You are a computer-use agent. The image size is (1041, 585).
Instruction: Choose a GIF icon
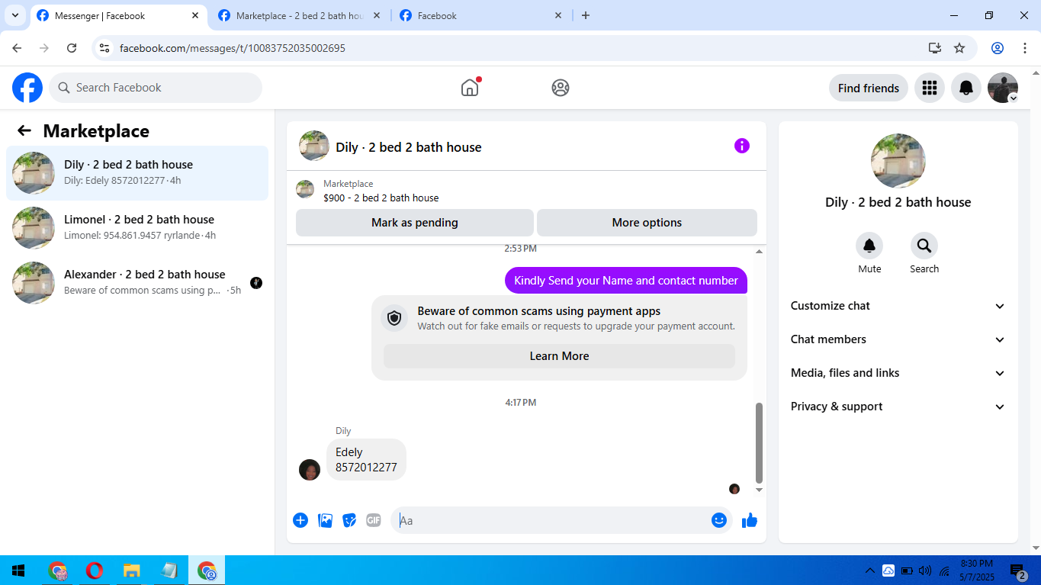(x=374, y=520)
